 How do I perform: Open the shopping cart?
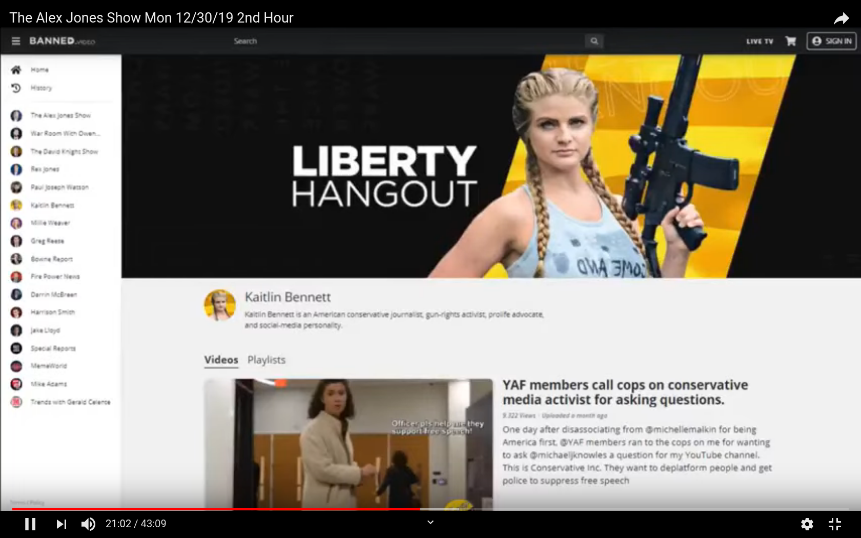pyautogui.click(x=791, y=41)
